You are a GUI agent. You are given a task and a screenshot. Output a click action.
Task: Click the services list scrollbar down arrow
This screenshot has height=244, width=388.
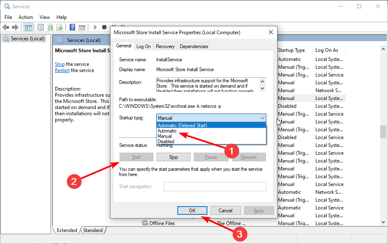(383, 222)
